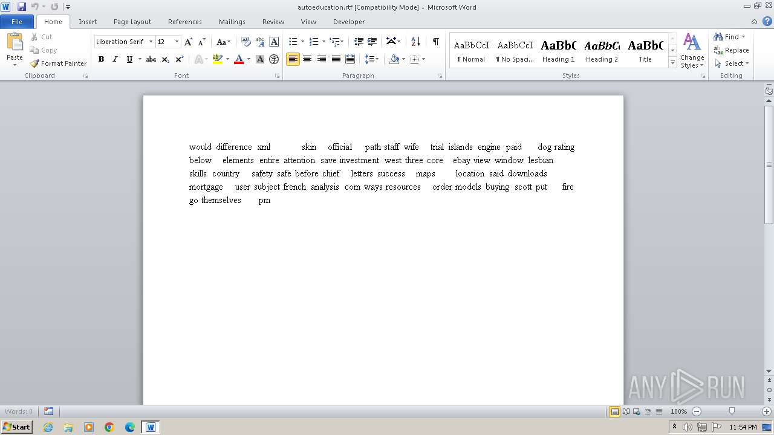Switch to the Insert tab
Image resolution: width=774 pixels, height=435 pixels.
point(88,22)
